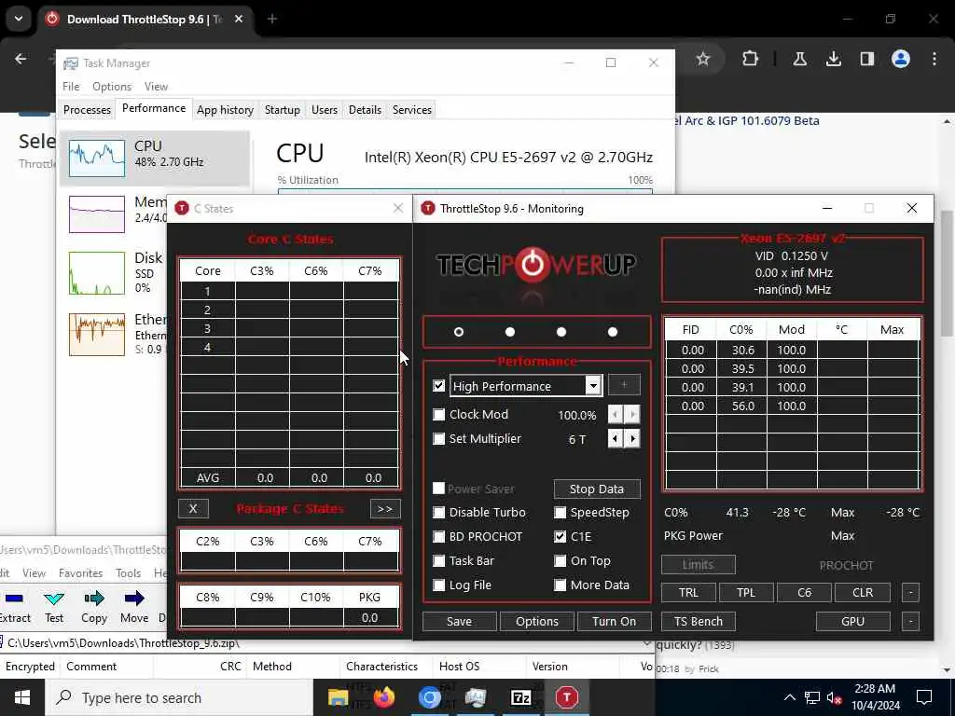Select third ThrottleStop profile radio button
The width and height of the screenshot is (955, 716).
[561, 332]
